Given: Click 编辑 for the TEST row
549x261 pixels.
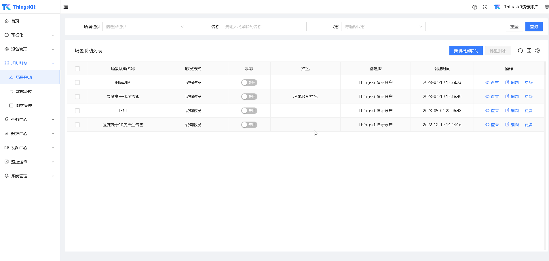Looking at the screenshot, I should pos(512,111).
